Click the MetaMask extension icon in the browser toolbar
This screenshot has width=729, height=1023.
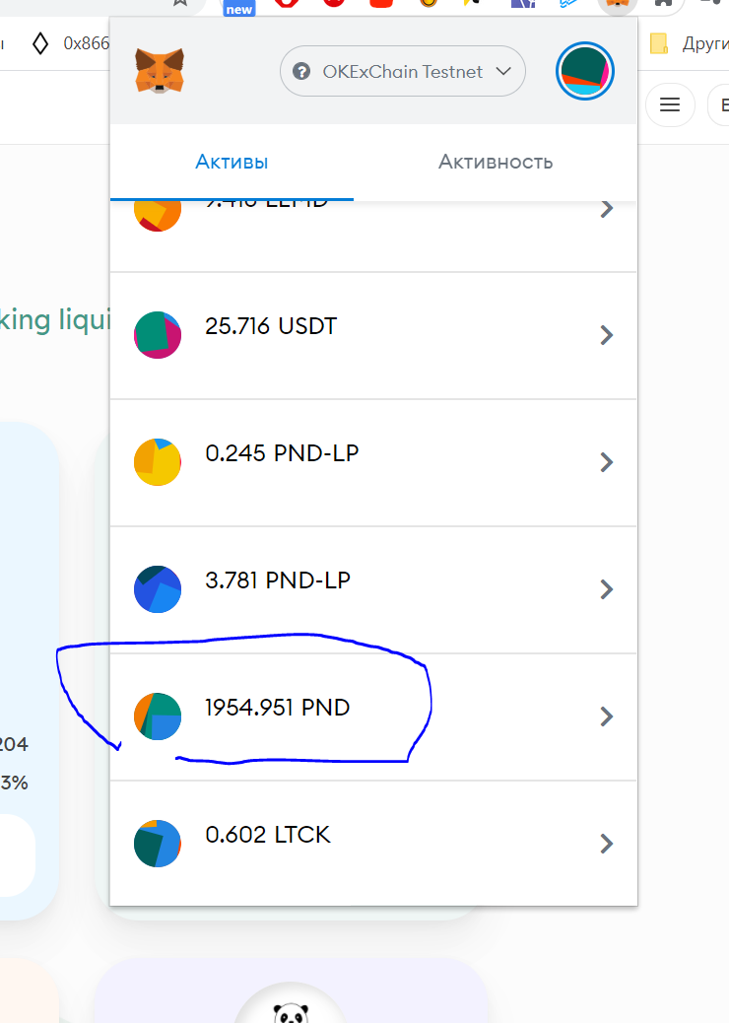(x=617, y=4)
